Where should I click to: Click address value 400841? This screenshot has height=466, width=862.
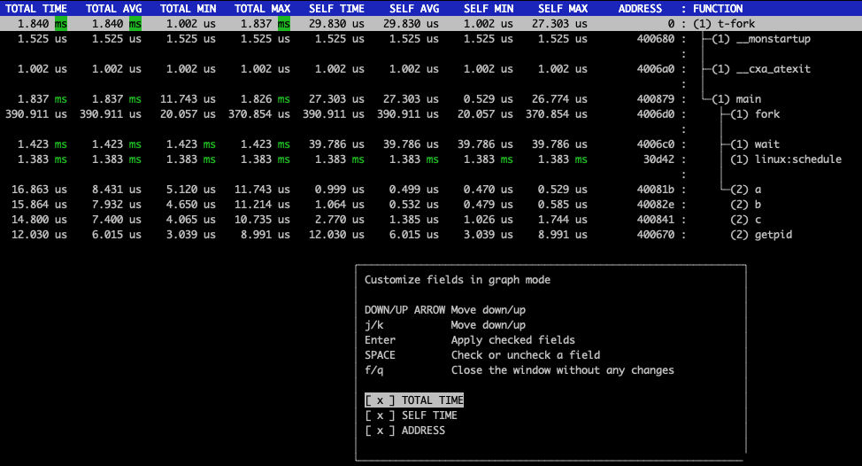coord(655,219)
